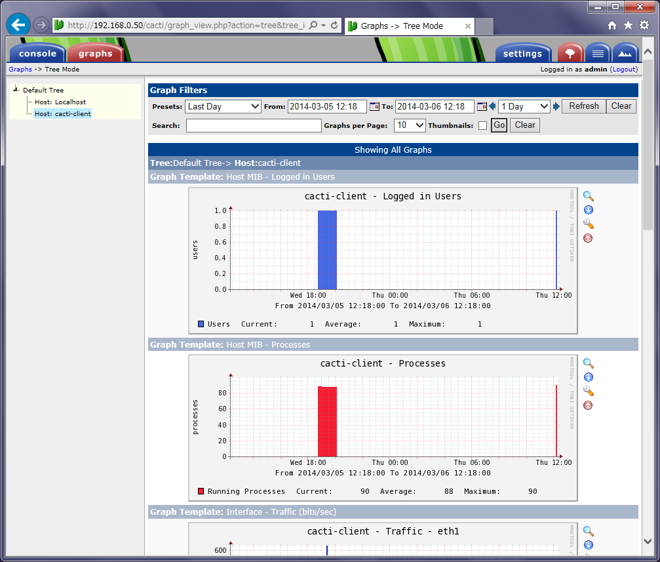660x562 pixels.
Task: Reload the page in address bar
Action: point(334,26)
